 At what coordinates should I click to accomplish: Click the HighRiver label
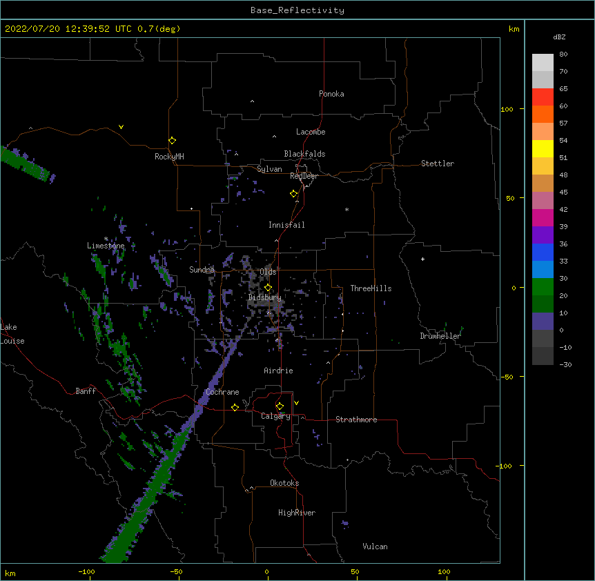pos(297,513)
